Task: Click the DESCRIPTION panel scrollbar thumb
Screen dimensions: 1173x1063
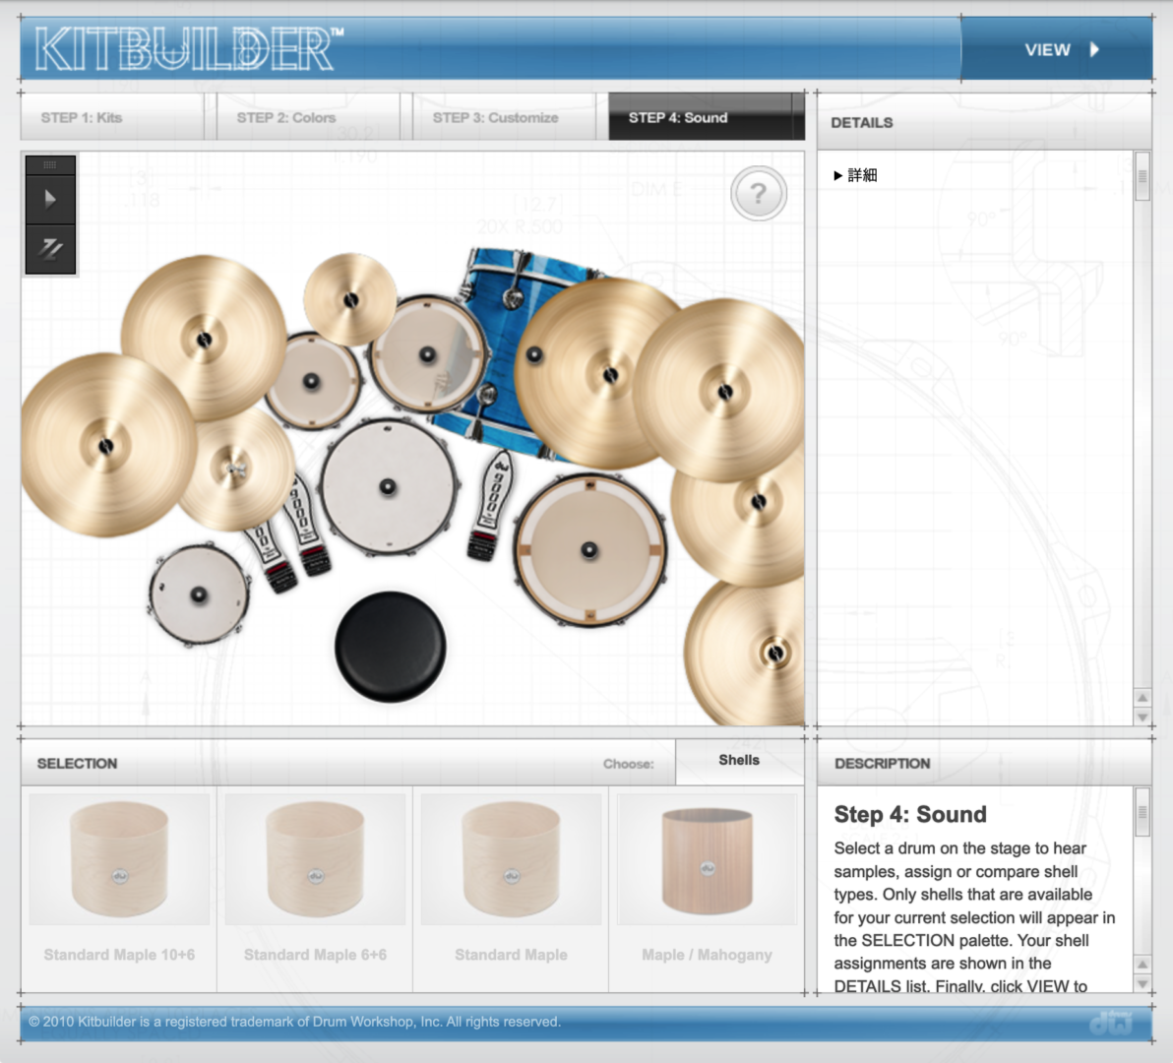Action: coord(1142,812)
